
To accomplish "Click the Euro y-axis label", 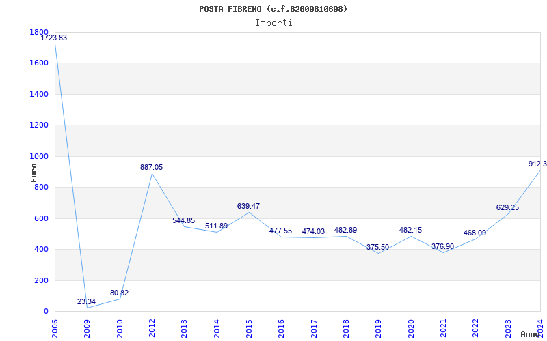I will (x=34, y=172).
